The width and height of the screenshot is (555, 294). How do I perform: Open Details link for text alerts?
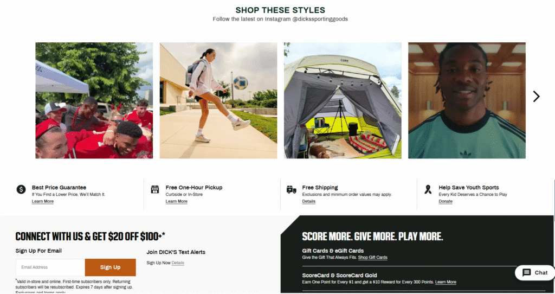tap(178, 263)
